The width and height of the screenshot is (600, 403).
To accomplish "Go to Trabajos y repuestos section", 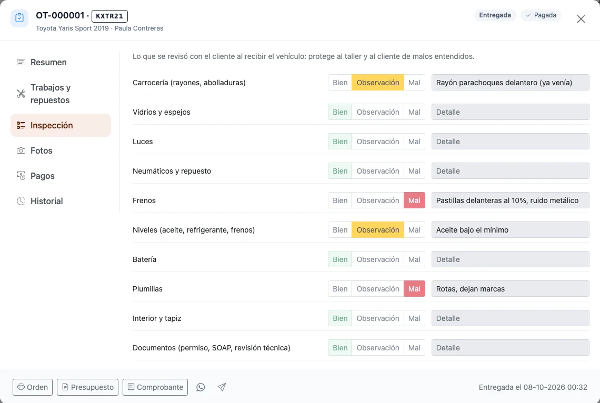I will [61, 94].
